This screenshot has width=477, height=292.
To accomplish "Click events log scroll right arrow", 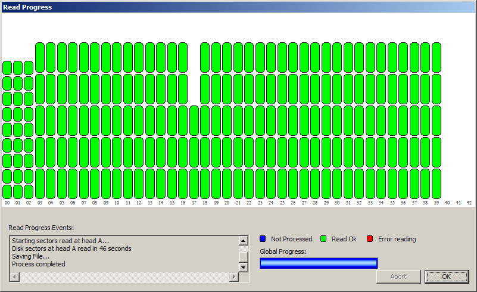I will (234, 277).
